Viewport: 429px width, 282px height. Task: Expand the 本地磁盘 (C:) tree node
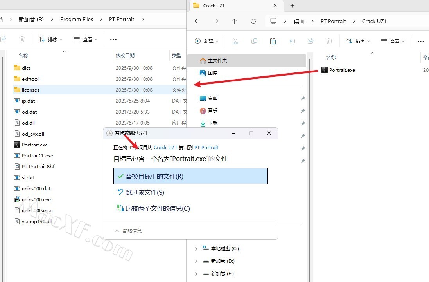coord(196,249)
